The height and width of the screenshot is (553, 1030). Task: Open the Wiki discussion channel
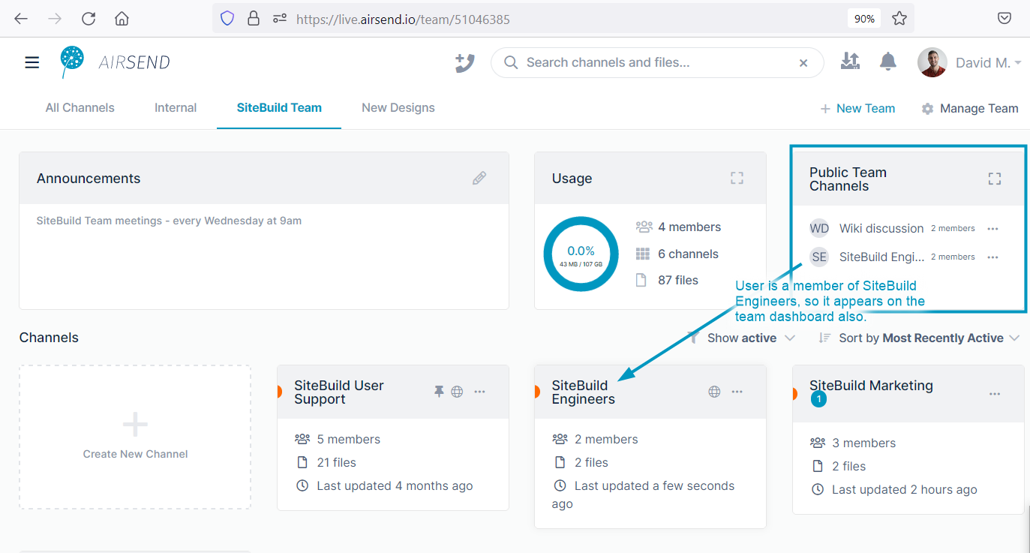881,228
